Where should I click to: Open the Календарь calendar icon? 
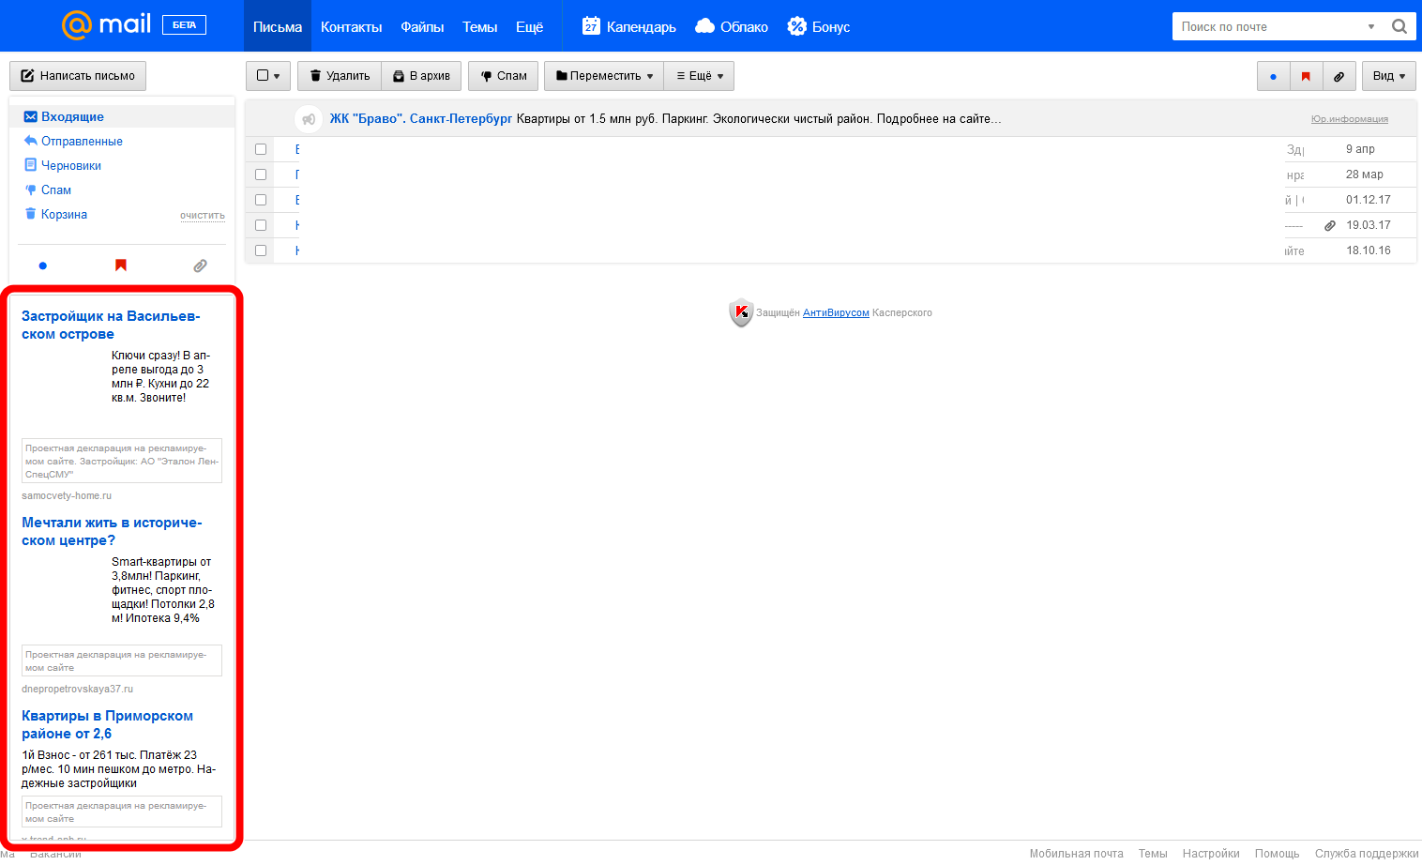tap(590, 26)
